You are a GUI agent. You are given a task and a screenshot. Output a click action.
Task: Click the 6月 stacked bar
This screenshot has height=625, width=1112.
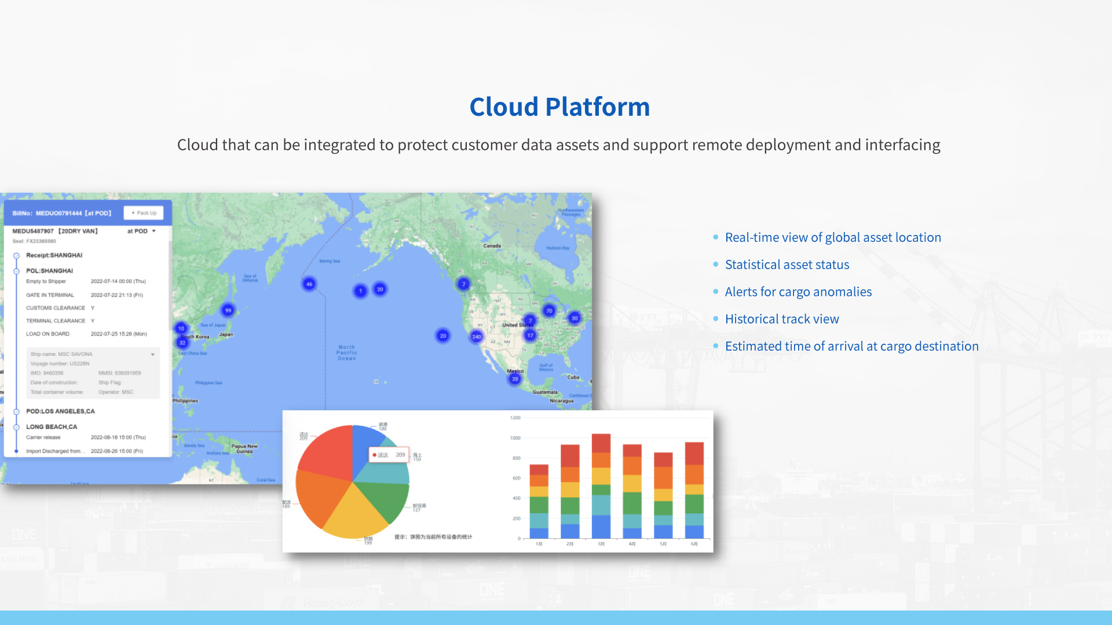click(x=694, y=490)
